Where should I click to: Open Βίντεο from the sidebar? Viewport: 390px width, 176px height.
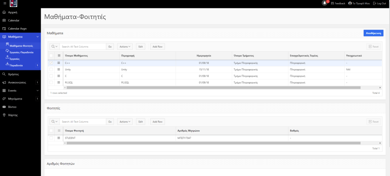[12, 107]
